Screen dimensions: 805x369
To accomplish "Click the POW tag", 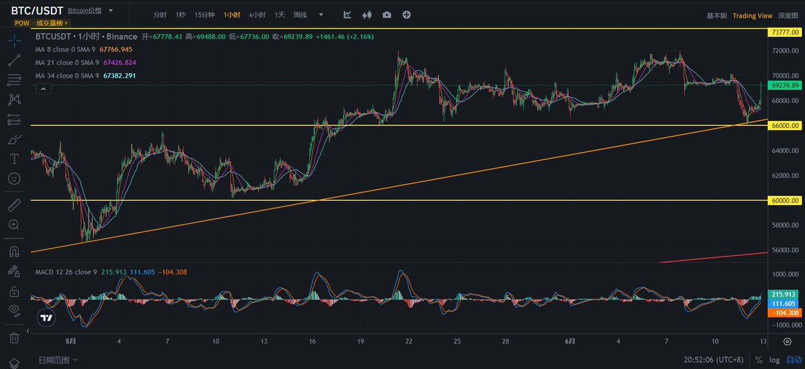I will tap(22, 23).
